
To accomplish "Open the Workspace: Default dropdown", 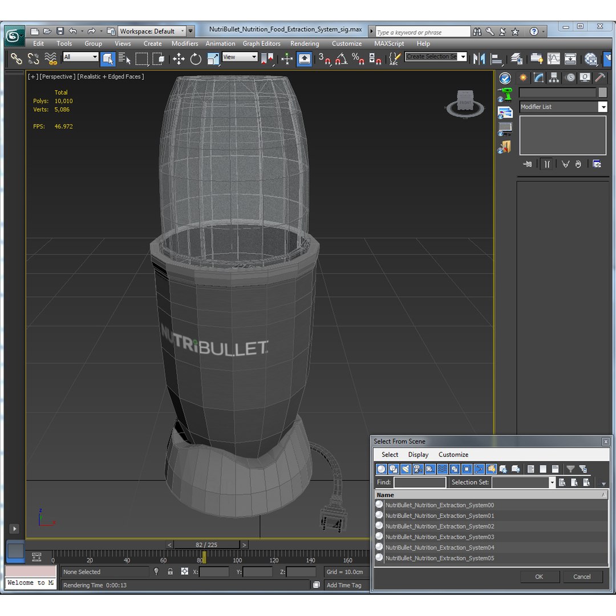I will click(x=152, y=31).
